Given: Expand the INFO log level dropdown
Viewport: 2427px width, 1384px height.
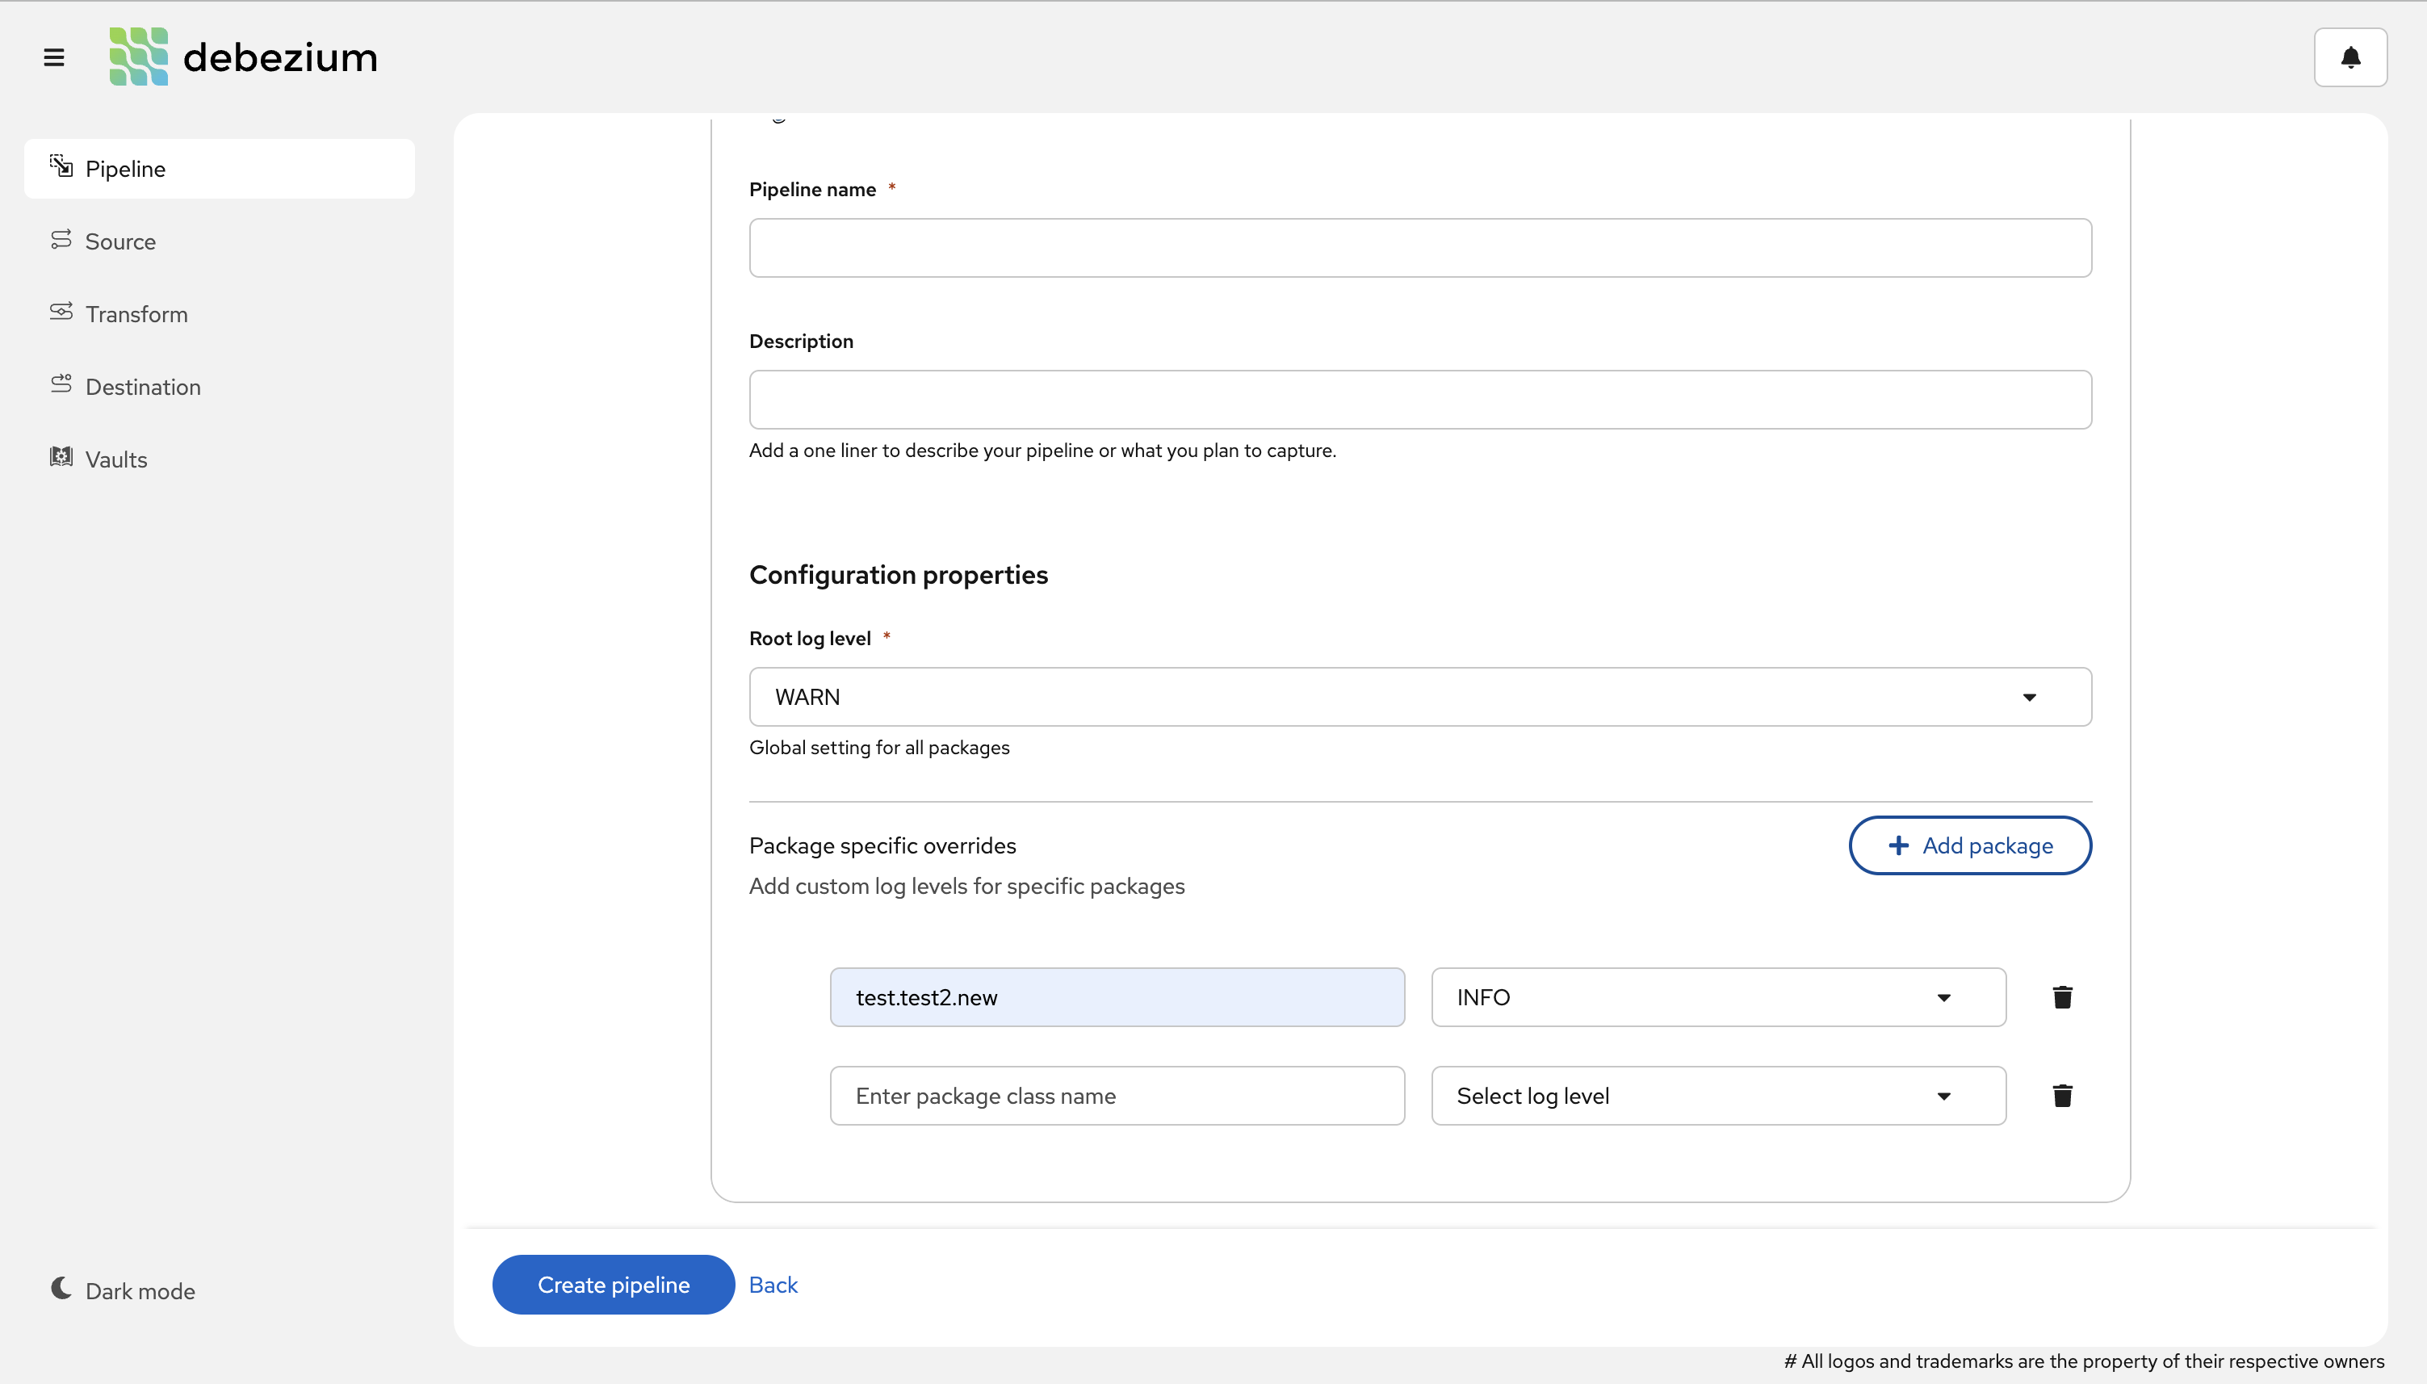Looking at the screenshot, I should 1943,996.
